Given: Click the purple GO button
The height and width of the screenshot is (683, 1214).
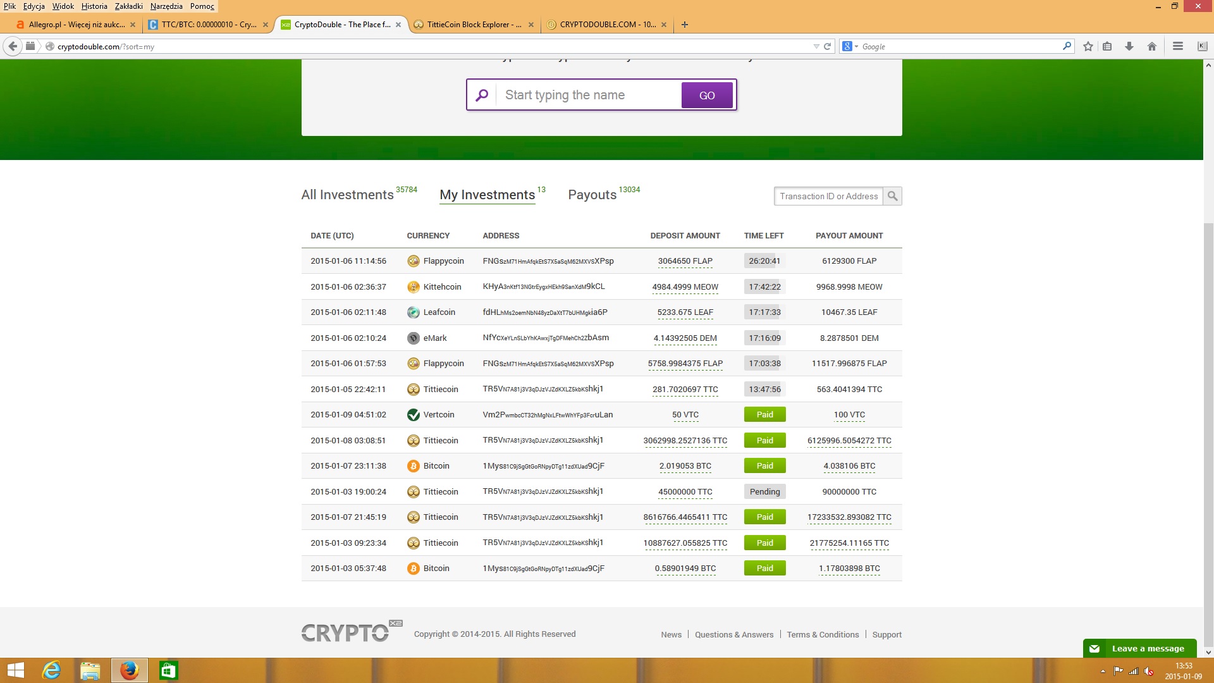Looking at the screenshot, I should click(x=707, y=95).
